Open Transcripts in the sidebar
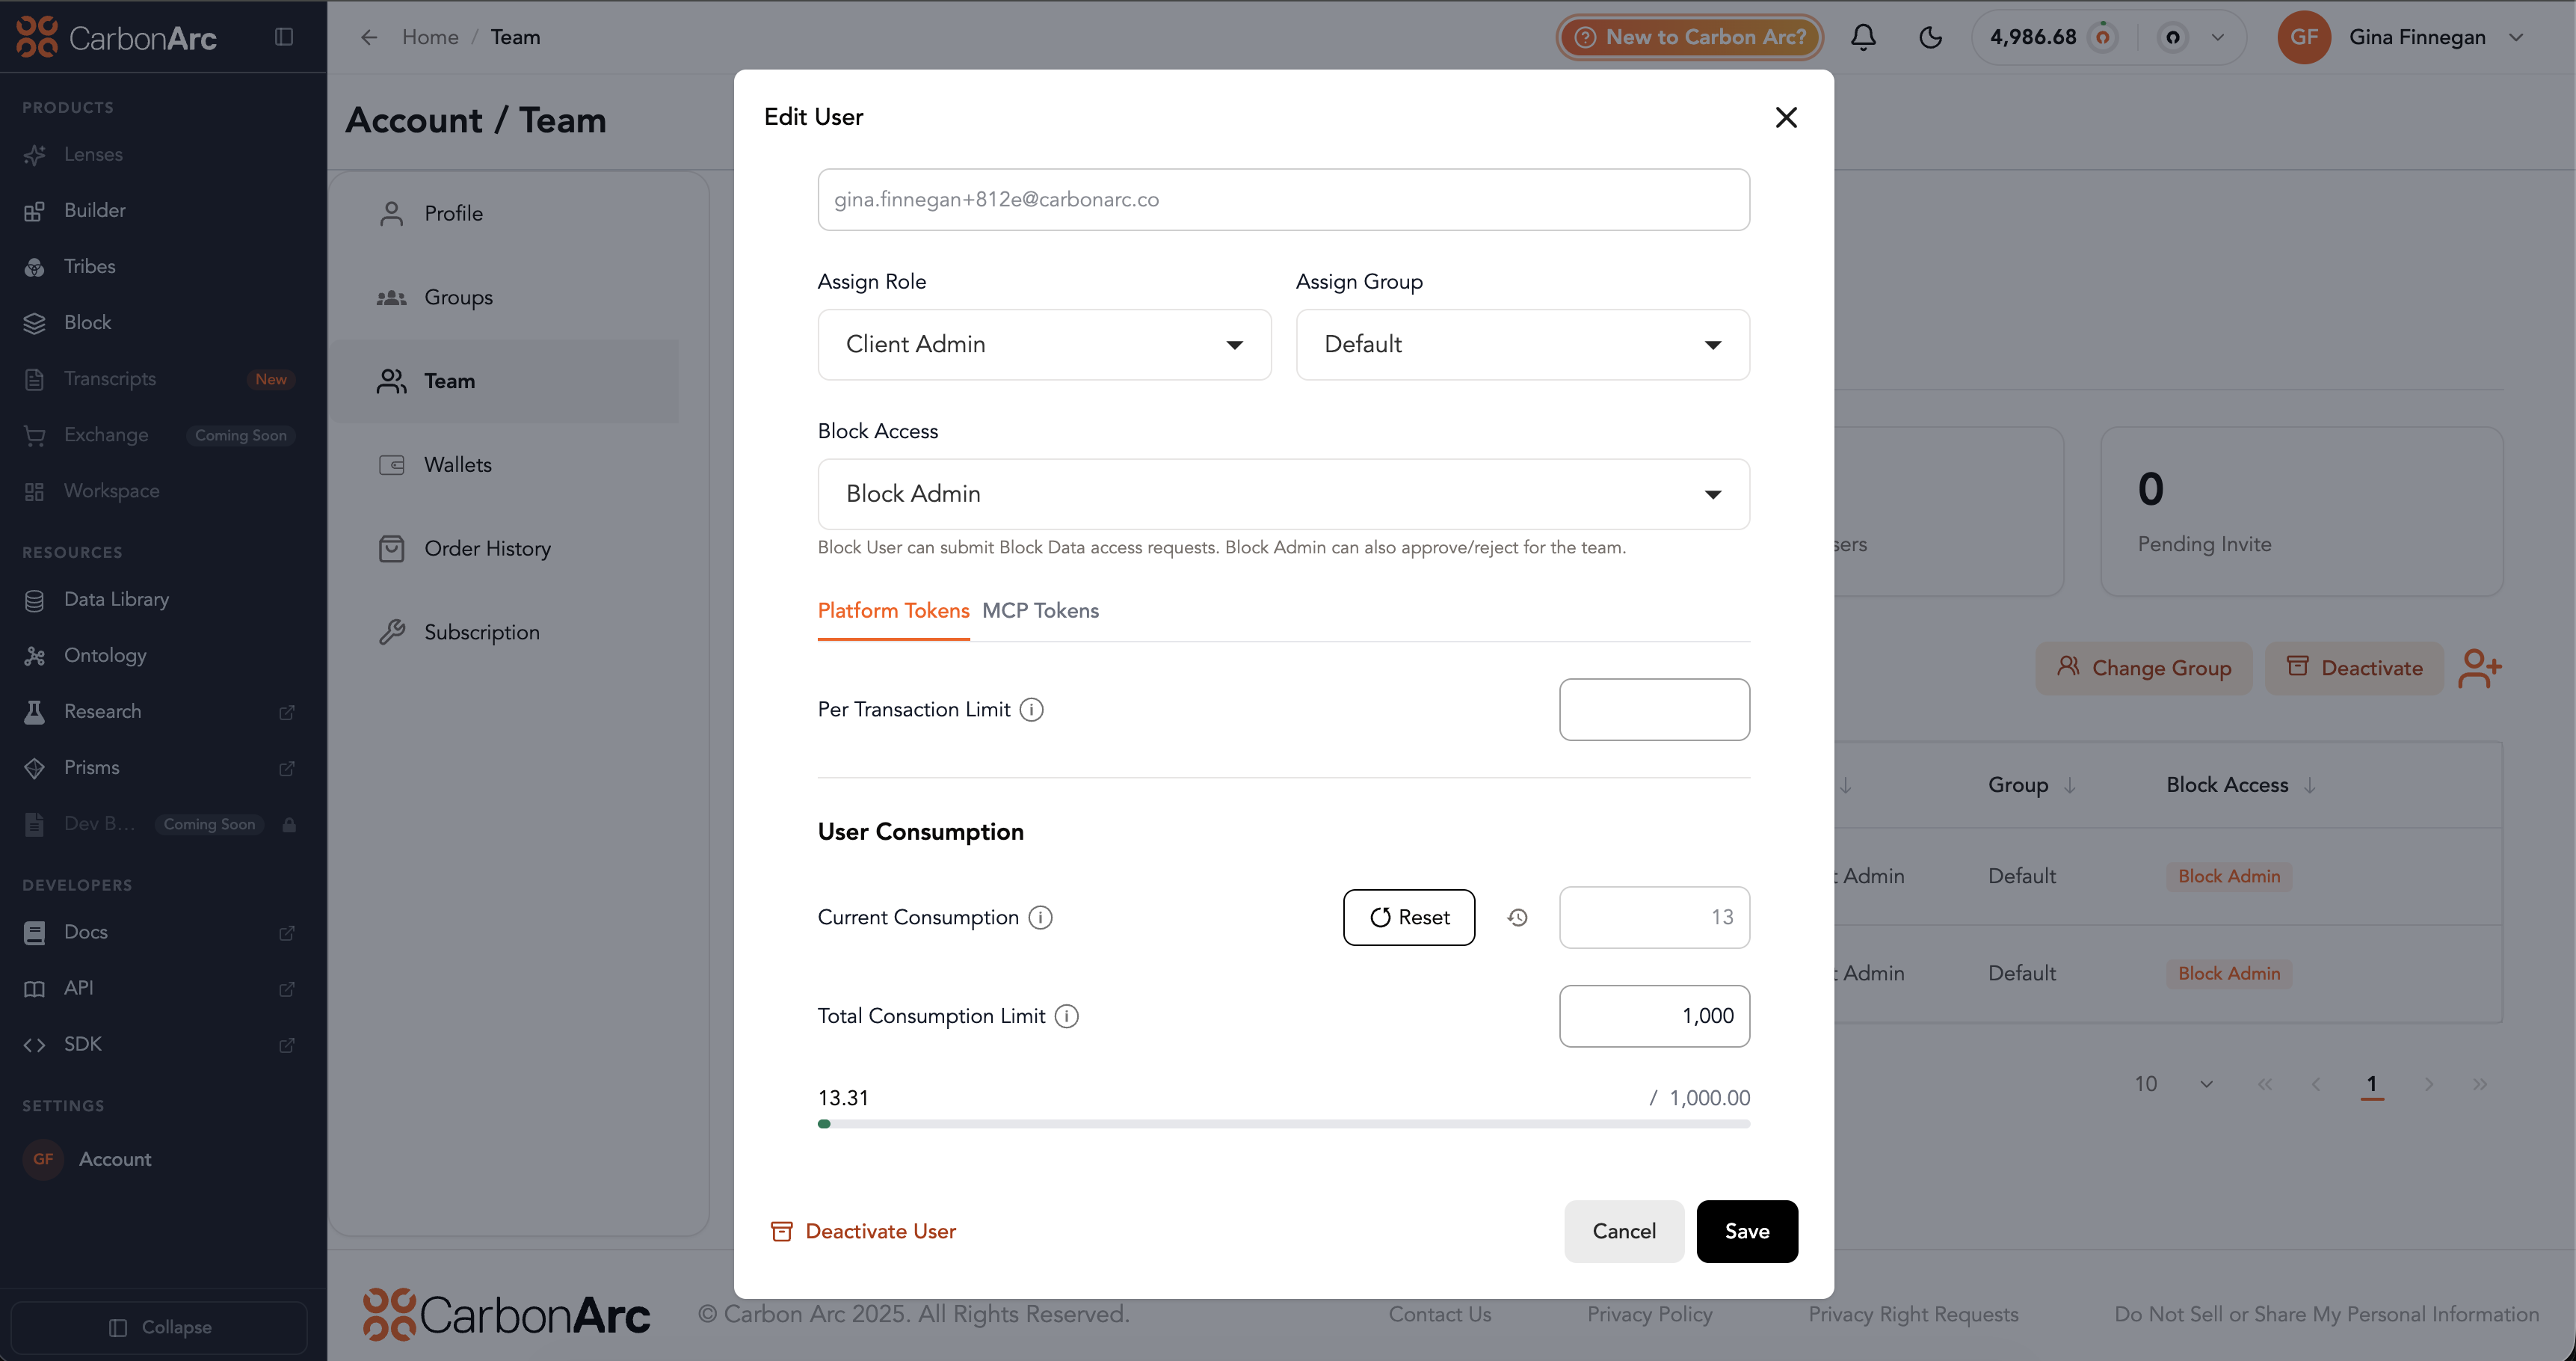The width and height of the screenshot is (2576, 1361). (110, 378)
